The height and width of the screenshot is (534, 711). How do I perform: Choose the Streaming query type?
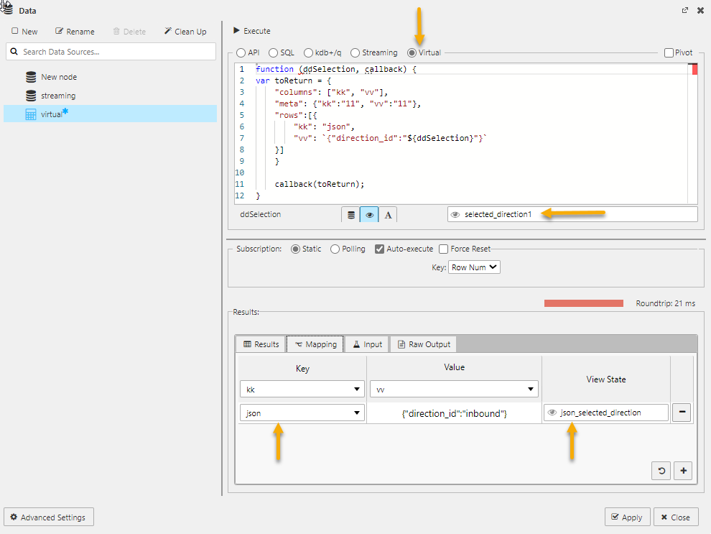pyautogui.click(x=355, y=52)
